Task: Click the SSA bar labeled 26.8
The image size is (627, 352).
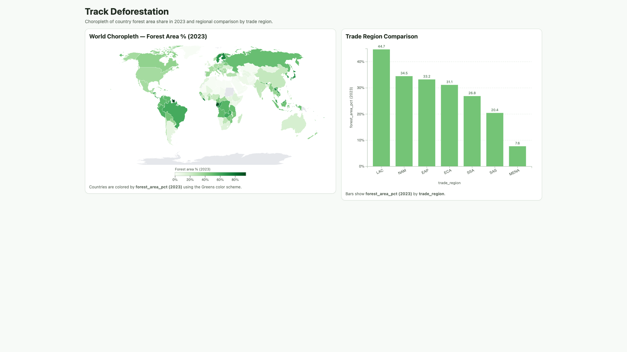Action: click(472, 131)
